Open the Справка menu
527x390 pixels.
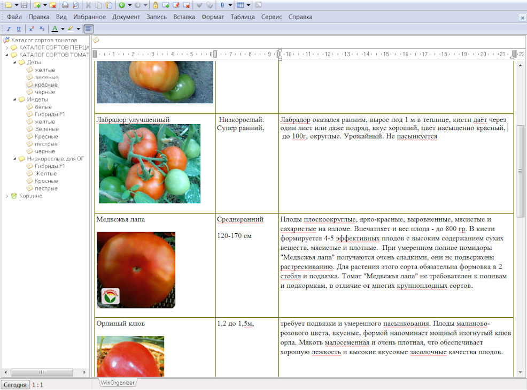pos(300,17)
